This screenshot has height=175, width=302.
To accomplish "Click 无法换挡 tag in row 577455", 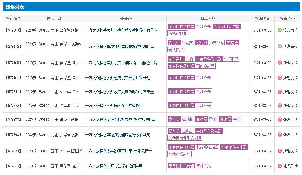I will pyautogui.click(x=176, y=50).
